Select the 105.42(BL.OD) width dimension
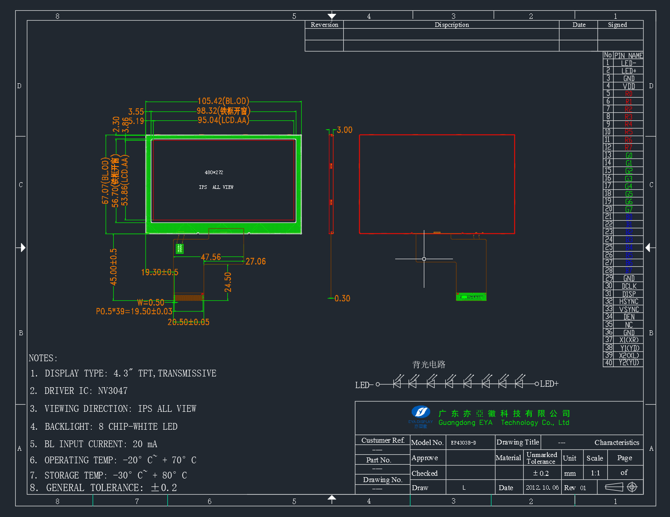 223,101
